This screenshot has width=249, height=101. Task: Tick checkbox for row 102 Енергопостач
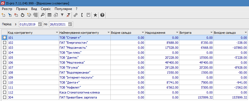5,43
